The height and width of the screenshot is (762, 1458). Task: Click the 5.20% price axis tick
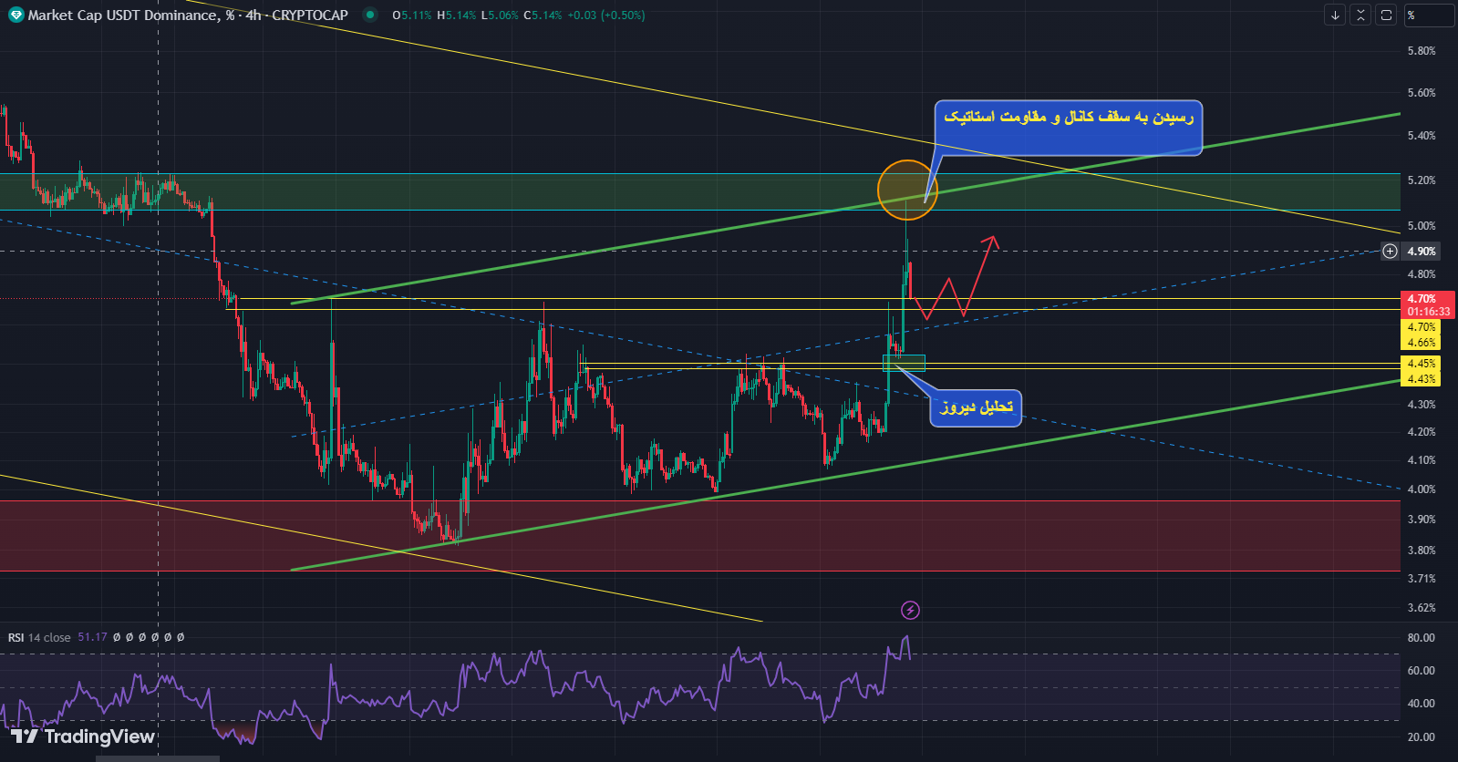[1422, 180]
